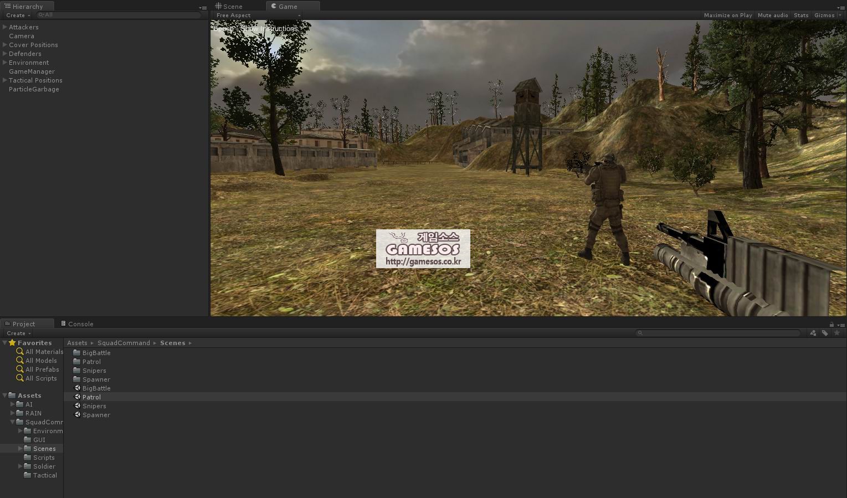Open the Spawner folder icon
This screenshot has height=498, width=847.
click(x=77, y=379)
